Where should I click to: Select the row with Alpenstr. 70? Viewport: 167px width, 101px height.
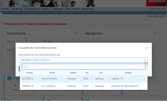coord(83,79)
